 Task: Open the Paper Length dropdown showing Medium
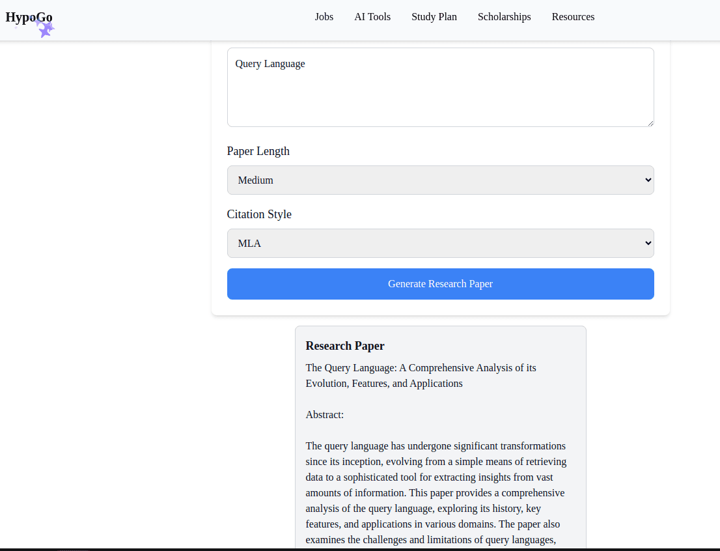click(440, 180)
